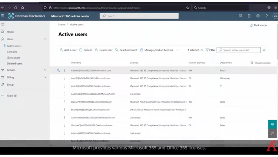Open more actions for BiancaP row
This screenshot has height=157, width=278.
[x=64, y=102]
